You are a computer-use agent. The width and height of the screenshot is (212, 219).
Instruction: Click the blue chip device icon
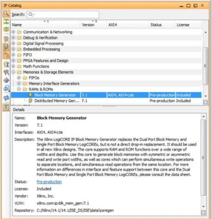pos(6,80)
